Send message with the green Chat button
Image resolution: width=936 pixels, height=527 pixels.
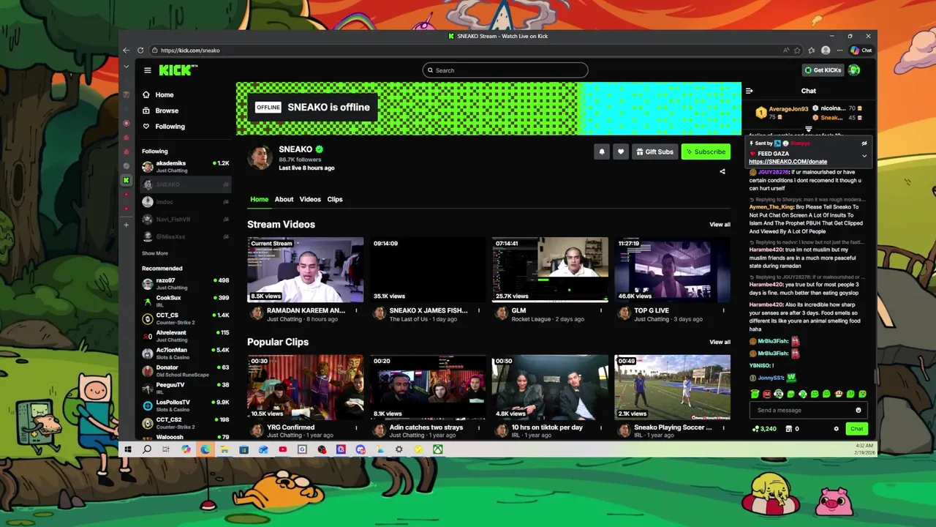click(856, 429)
